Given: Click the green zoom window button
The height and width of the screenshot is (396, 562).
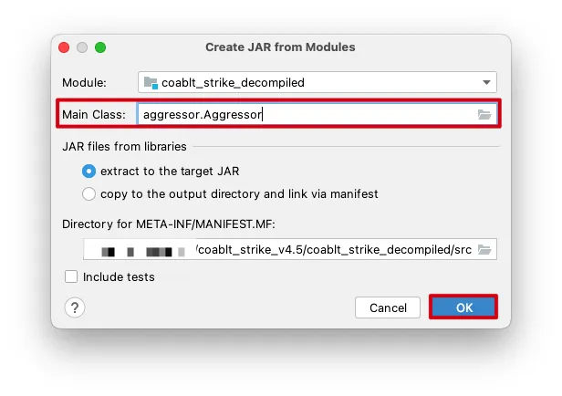Looking at the screenshot, I should click(100, 47).
